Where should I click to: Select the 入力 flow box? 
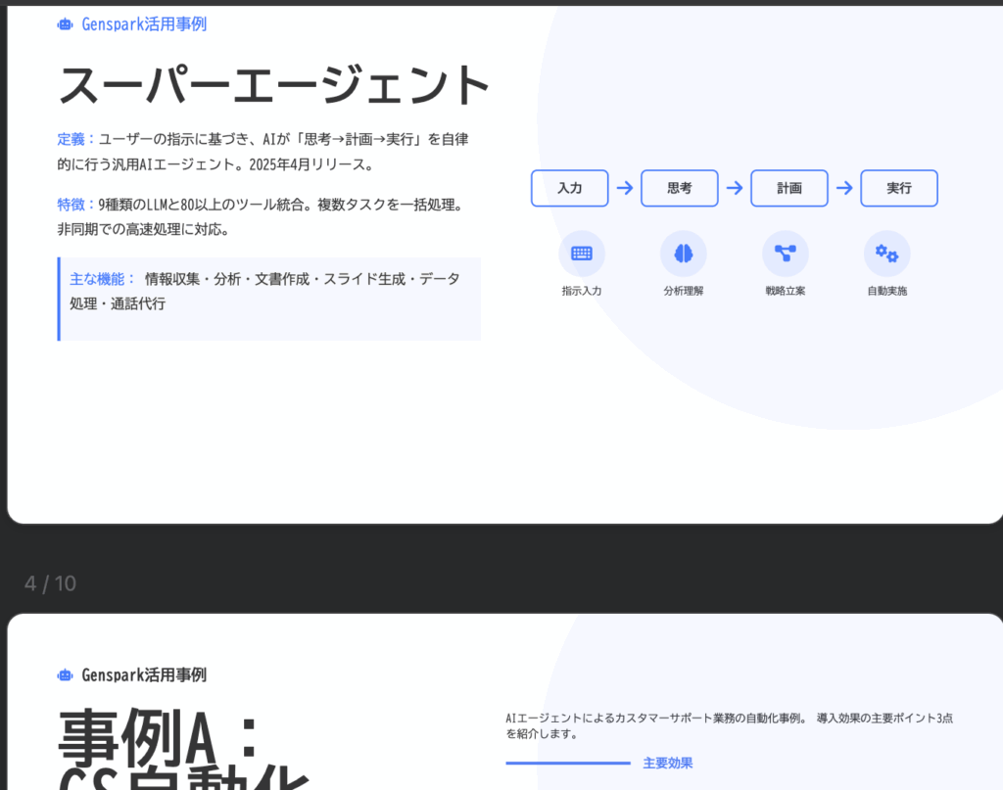(570, 188)
